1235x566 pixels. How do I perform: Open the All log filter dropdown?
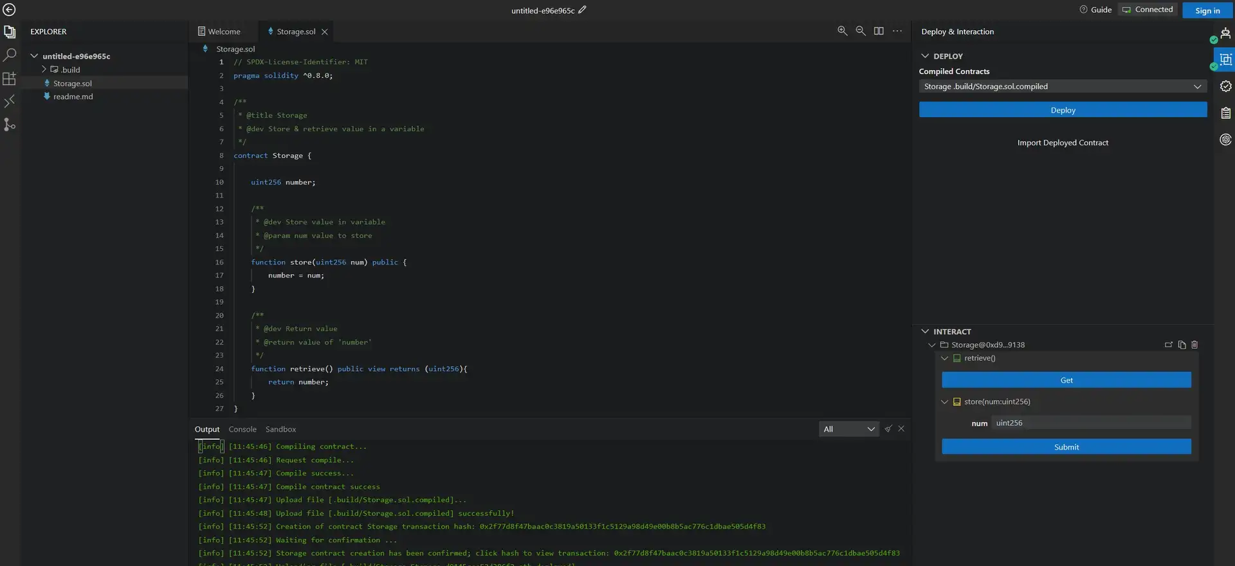point(848,429)
